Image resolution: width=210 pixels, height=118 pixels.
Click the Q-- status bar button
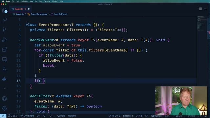(x=52, y=116)
